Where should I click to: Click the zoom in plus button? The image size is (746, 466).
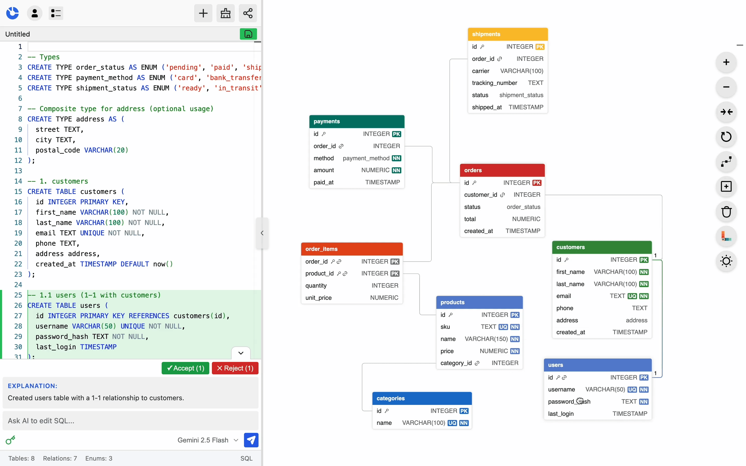tap(726, 62)
